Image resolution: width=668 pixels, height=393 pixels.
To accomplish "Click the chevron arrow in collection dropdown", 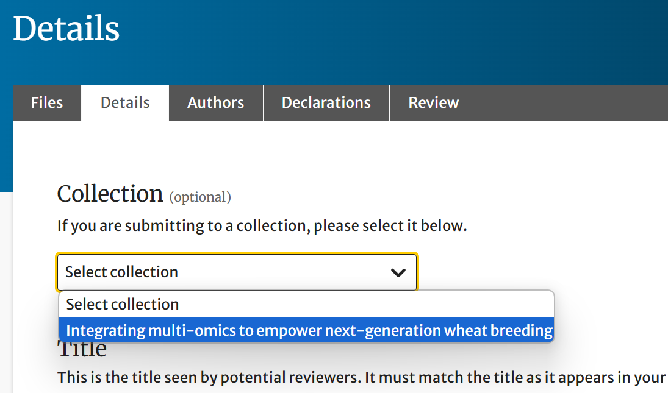I will click(398, 272).
